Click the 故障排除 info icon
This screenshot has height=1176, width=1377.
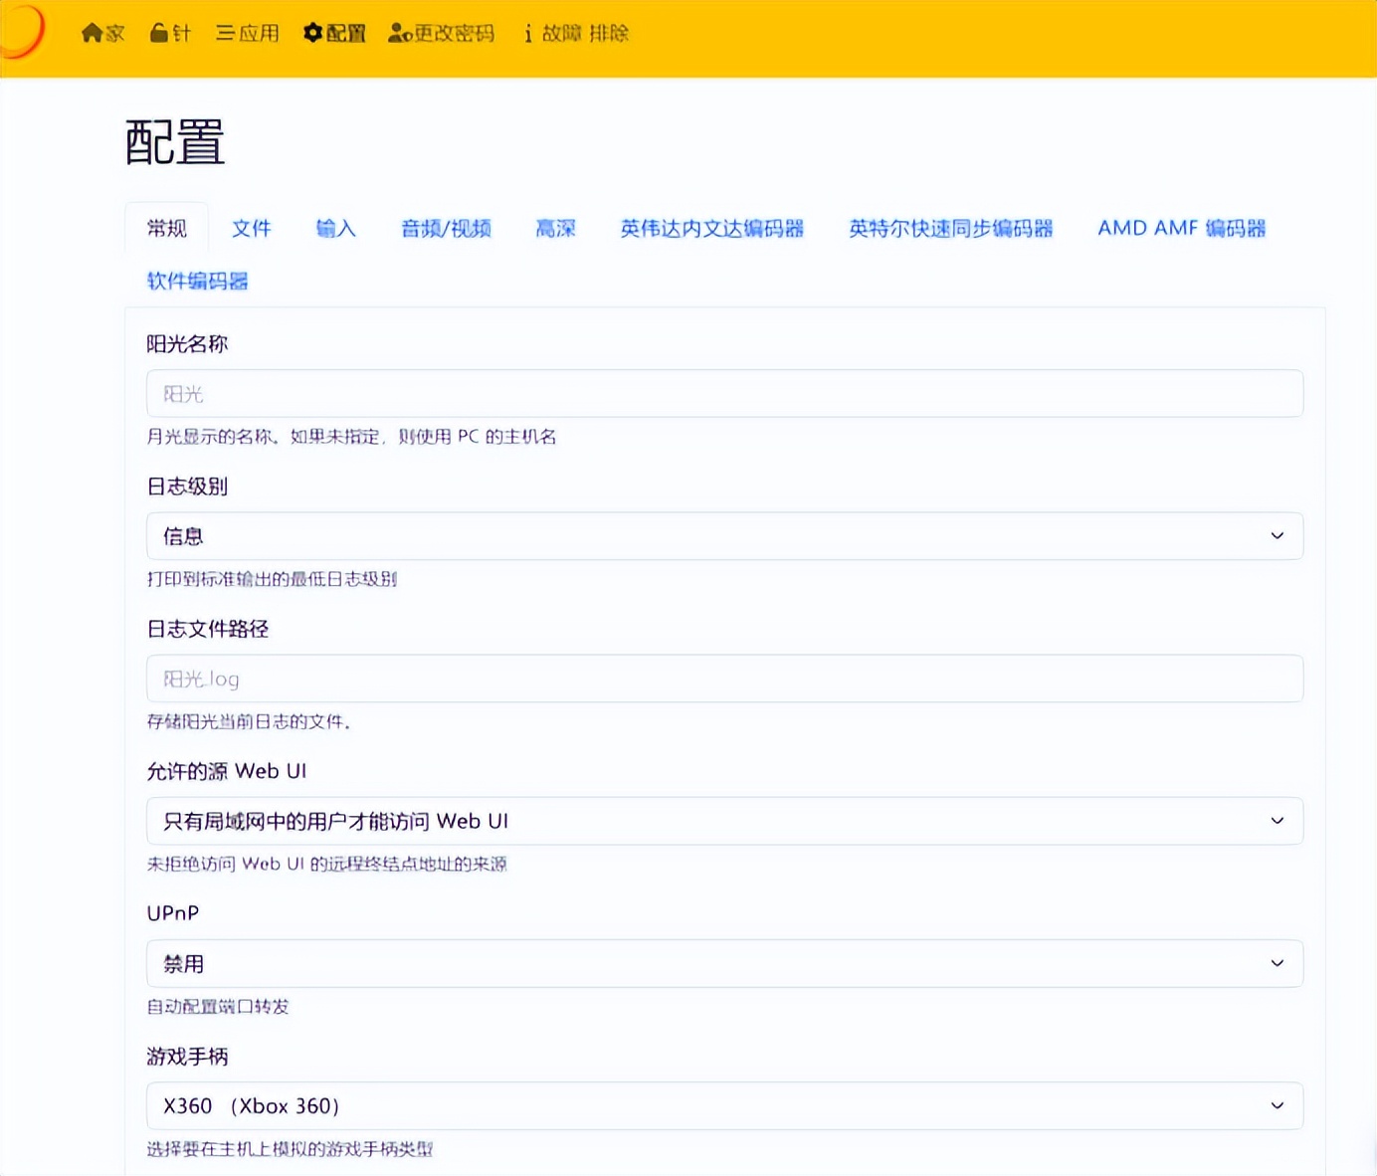point(527,33)
